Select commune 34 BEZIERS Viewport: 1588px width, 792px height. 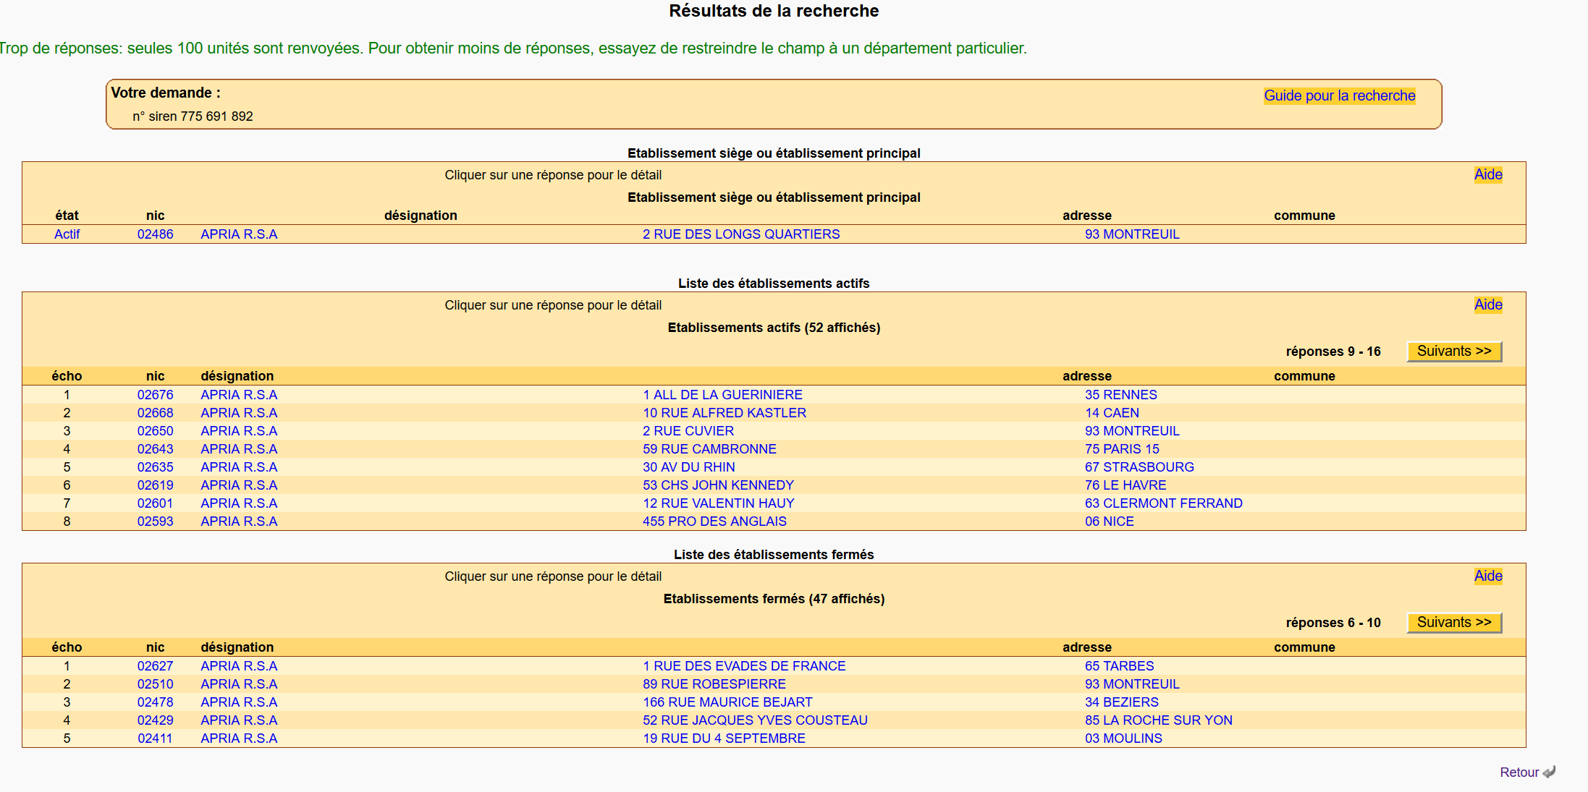pyautogui.click(x=1121, y=702)
